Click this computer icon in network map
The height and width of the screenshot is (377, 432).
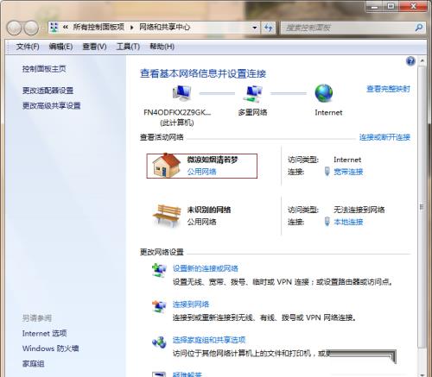coord(181,93)
